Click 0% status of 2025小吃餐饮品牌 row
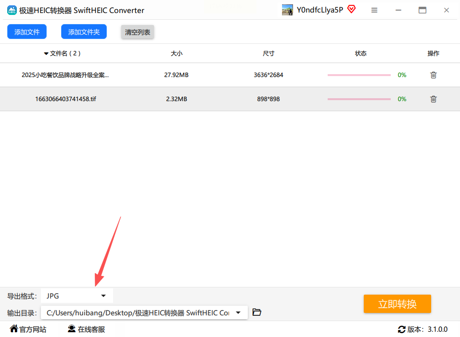This screenshot has width=460, height=337. pos(402,75)
